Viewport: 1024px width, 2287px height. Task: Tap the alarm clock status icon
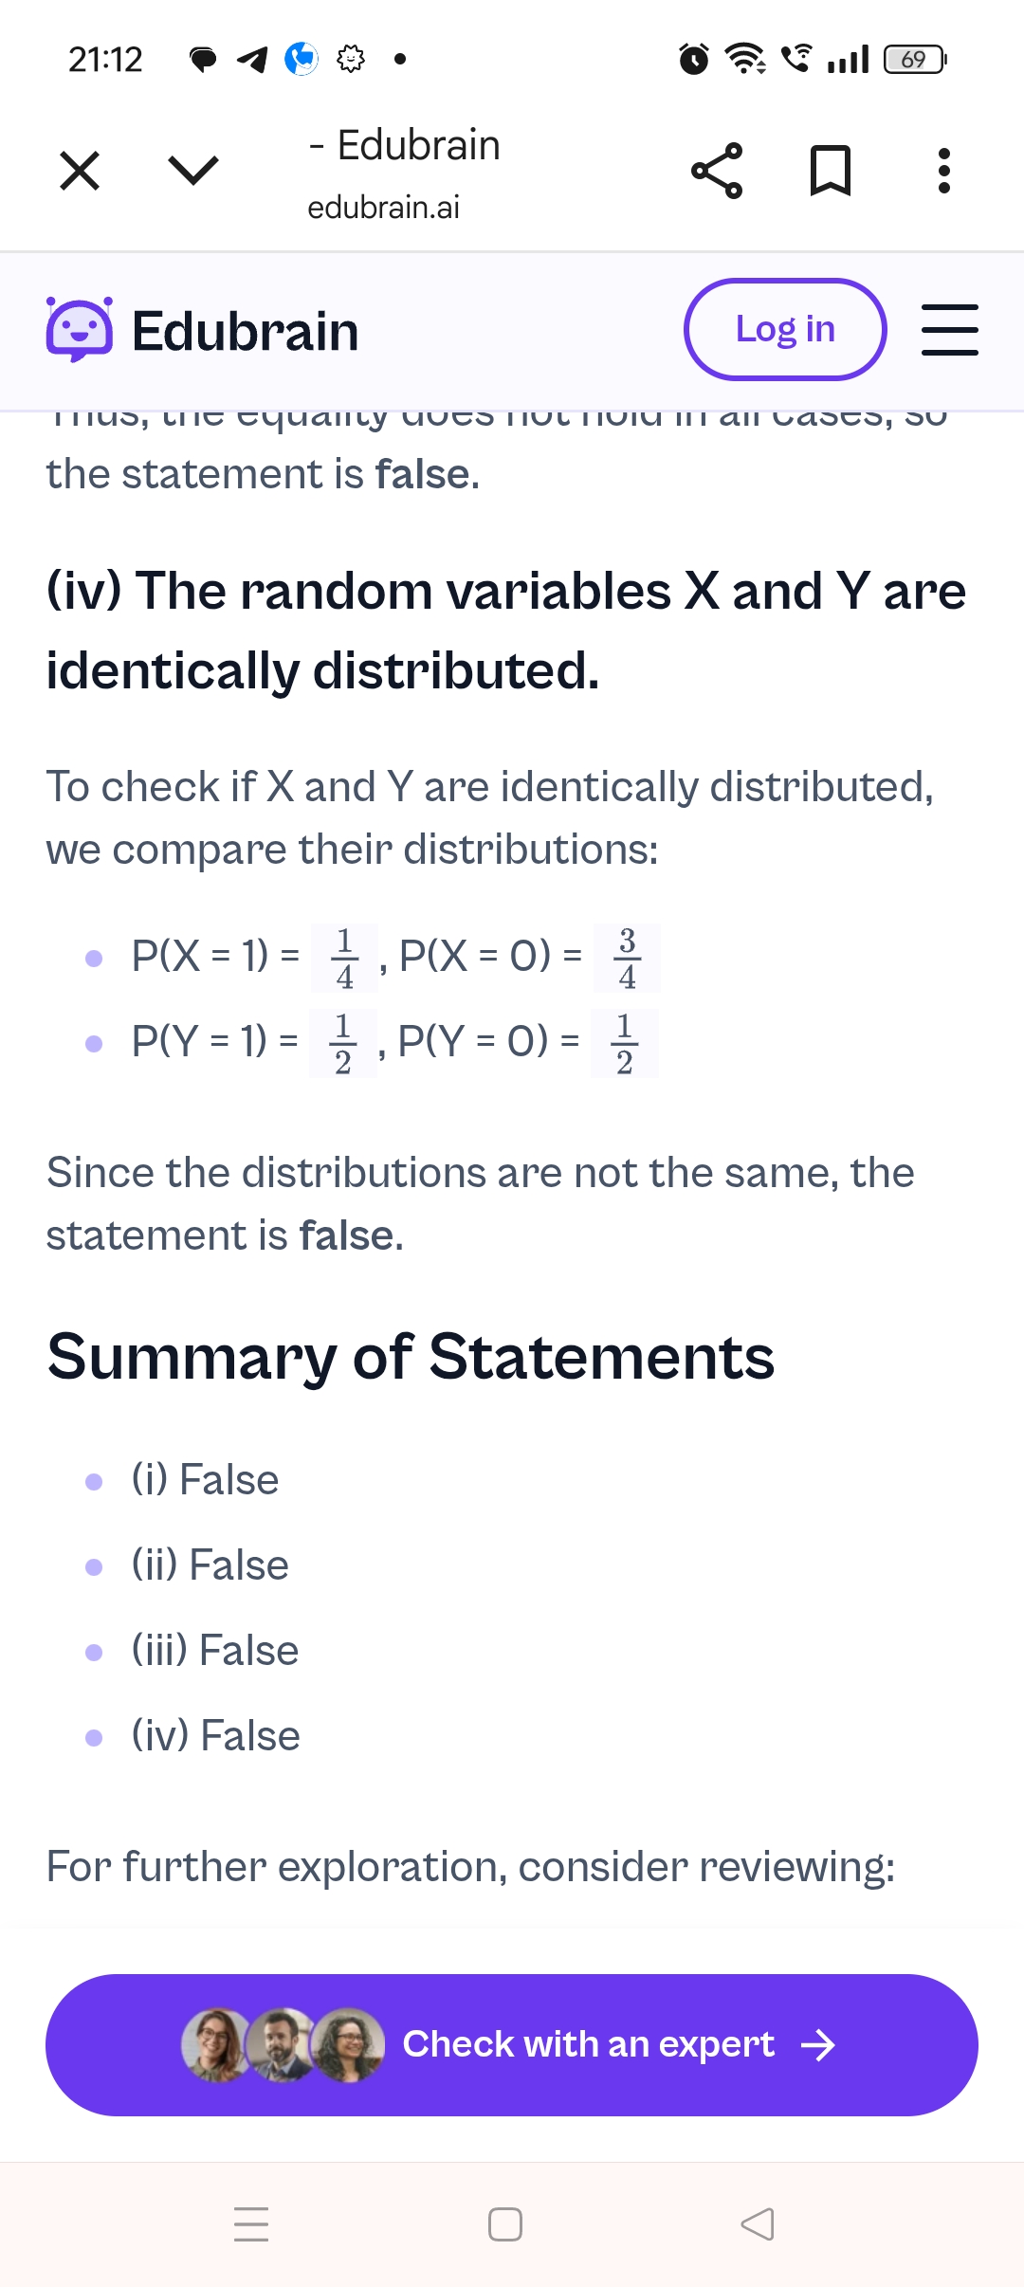point(694,59)
